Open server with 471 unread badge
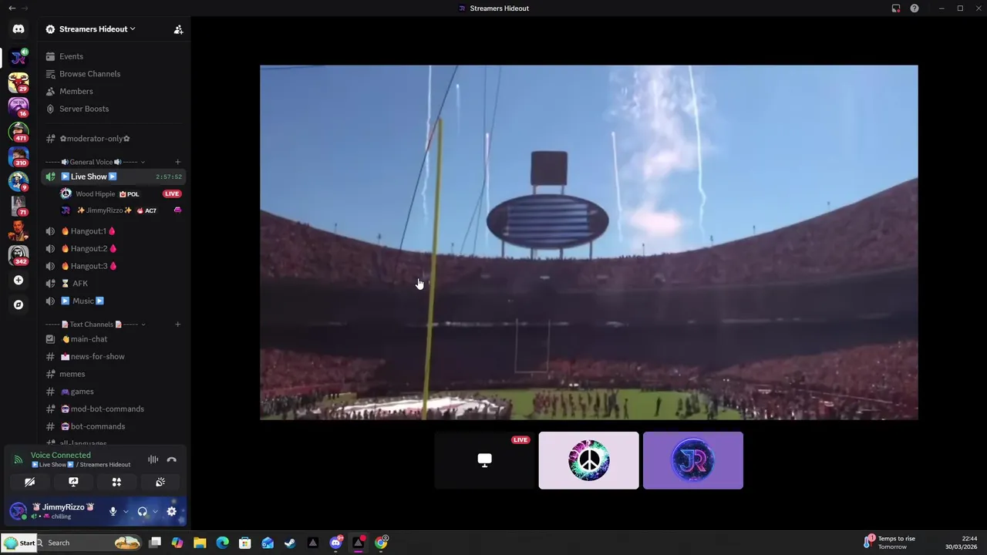Image resolution: width=987 pixels, height=555 pixels. (x=19, y=132)
